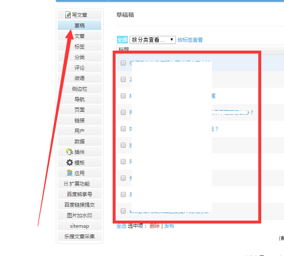Open the 侧边栏 settings
This screenshot has width=284, height=256.
79,89
